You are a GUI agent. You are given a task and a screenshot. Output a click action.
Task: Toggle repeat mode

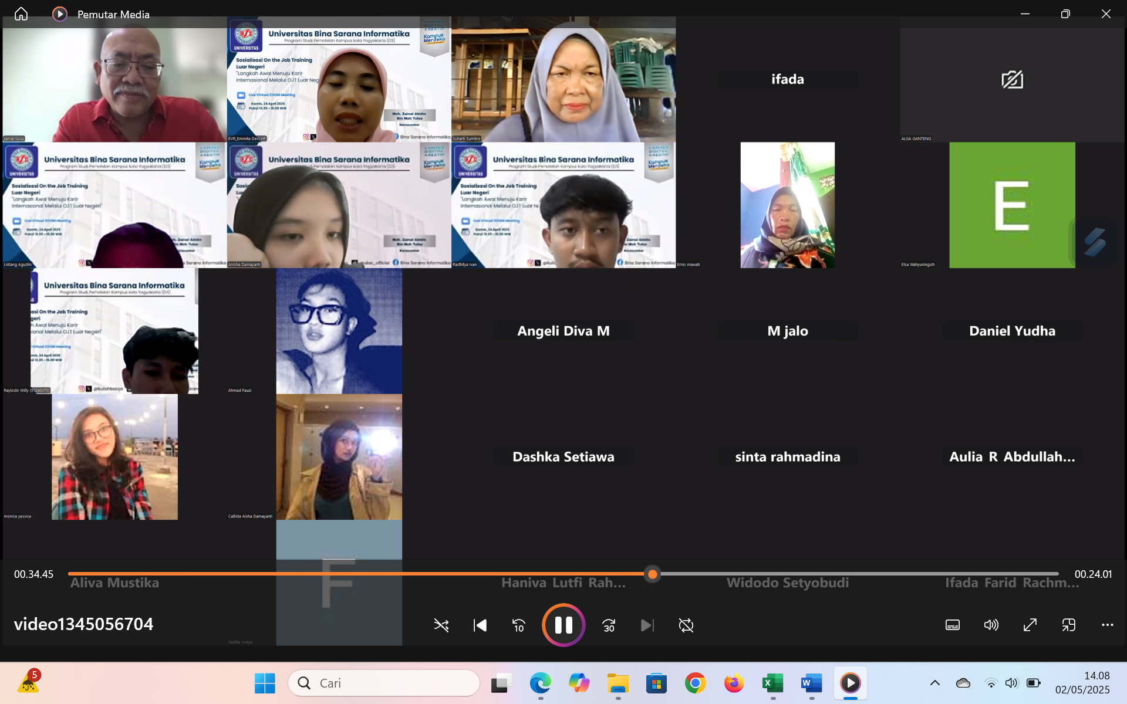(x=686, y=625)
